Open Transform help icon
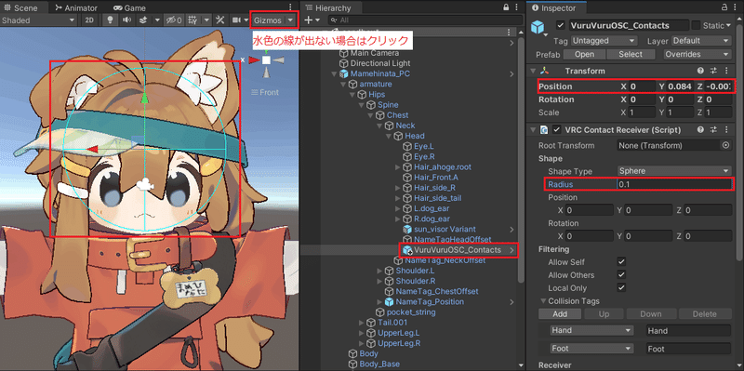 [x=700, y=71]
